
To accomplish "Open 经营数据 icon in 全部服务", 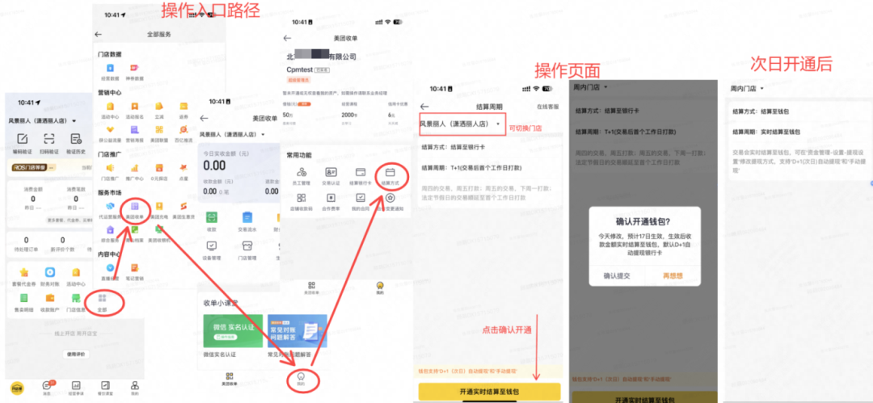I will pos(110,68).
